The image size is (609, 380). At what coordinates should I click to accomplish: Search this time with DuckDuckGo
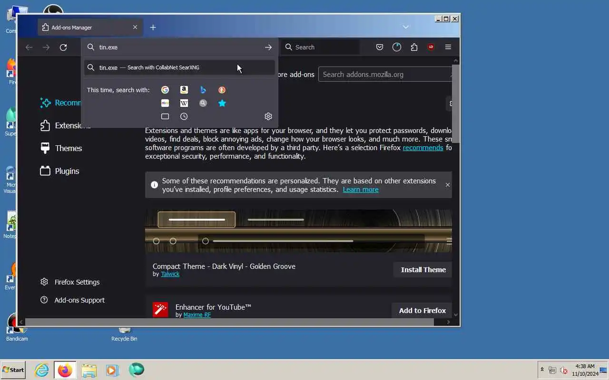click(222, 90)
